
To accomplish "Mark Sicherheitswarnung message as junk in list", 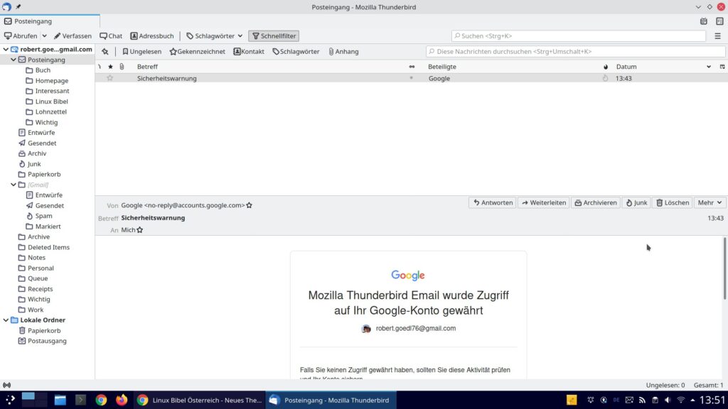I will 606,78.
